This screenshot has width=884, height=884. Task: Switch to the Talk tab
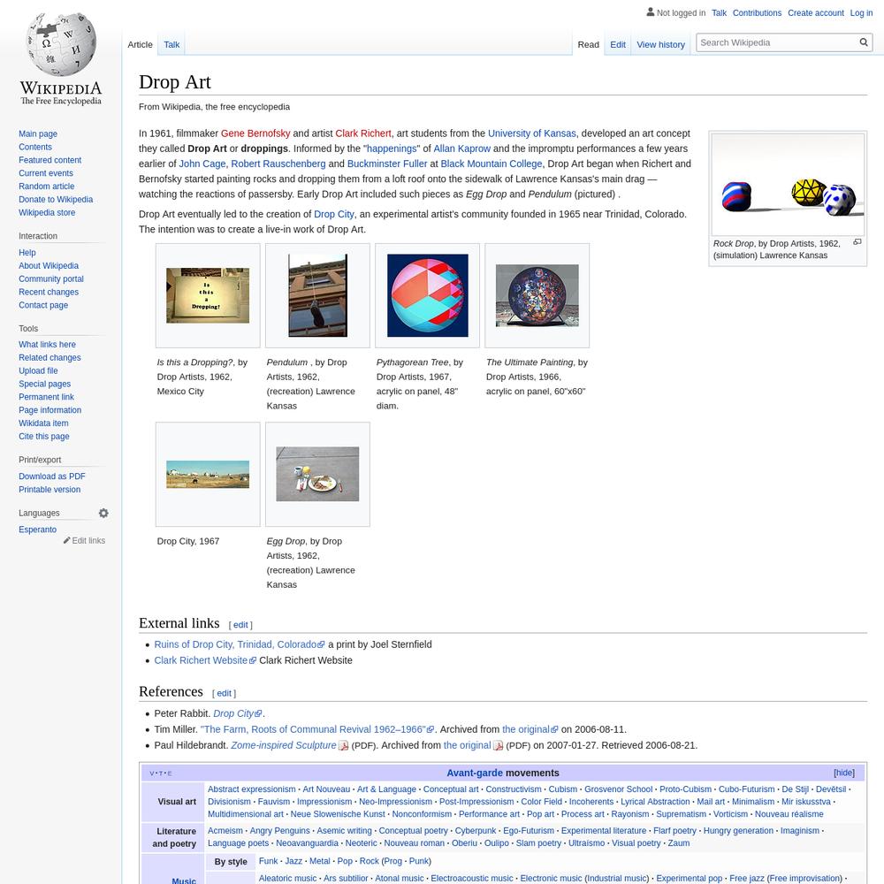[171, 44]
